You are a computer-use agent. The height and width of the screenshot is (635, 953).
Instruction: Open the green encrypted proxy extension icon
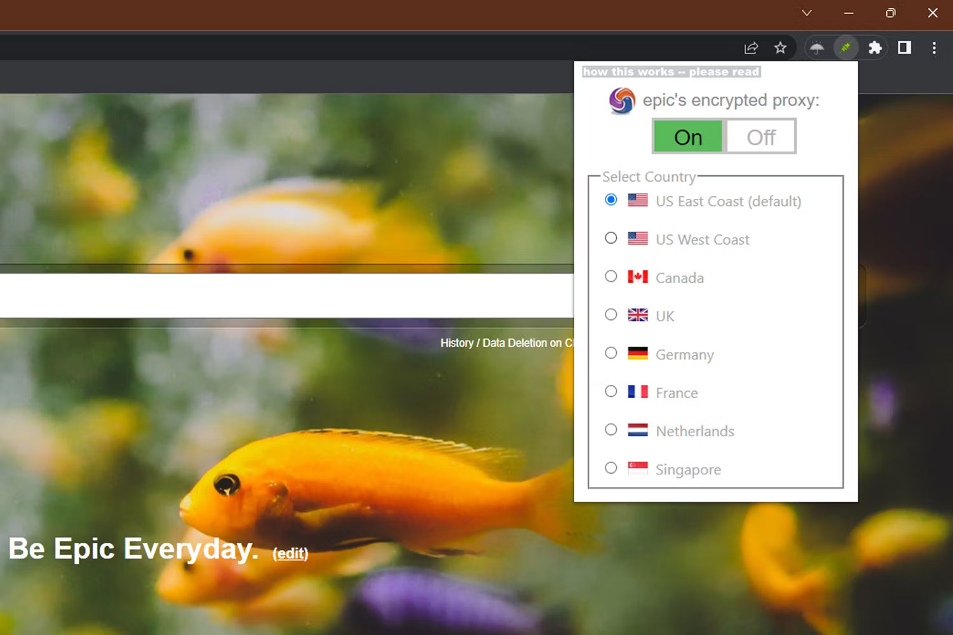(x=846, y=47)
